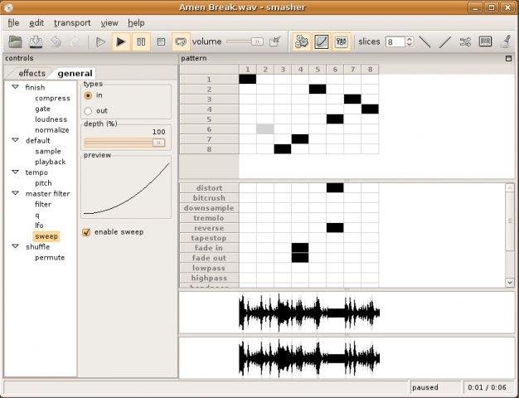The width and height of the screenshot is (519, 398).
Task: Open a file with the folder icon
Action: pos(15,41)
